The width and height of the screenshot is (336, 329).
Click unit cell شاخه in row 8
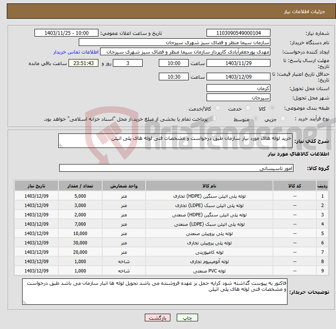124,261
